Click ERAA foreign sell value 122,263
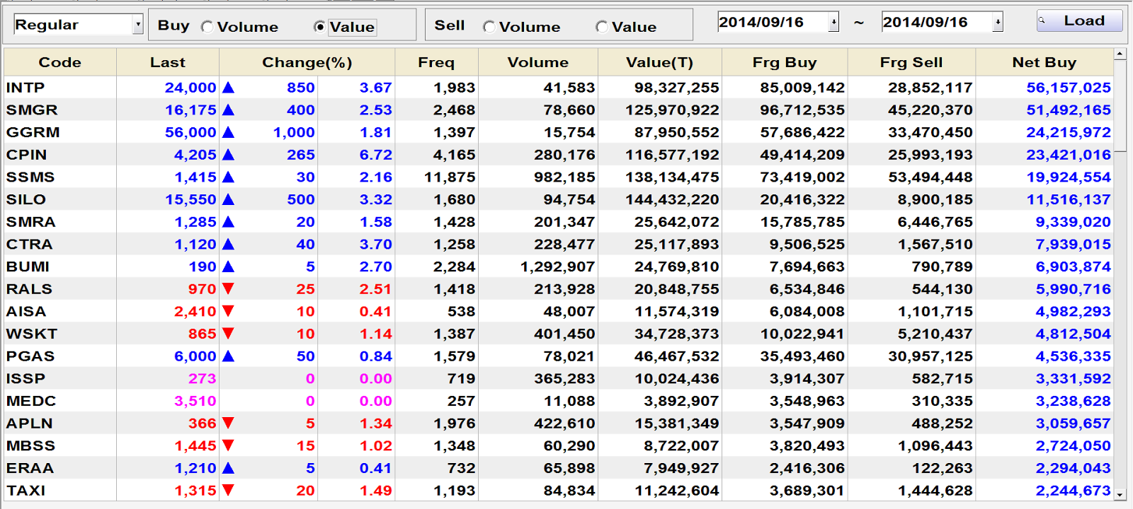The image size is (1133, 509). pyautogui.click(x=943, y=468)
